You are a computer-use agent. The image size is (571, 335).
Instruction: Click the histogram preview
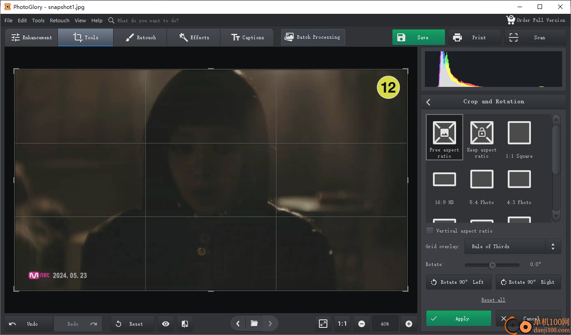tap(493, 69)
